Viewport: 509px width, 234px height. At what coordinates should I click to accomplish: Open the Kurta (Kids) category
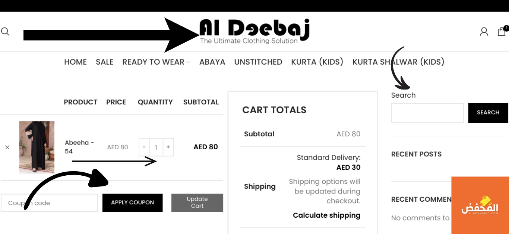(x=317, y=62)
